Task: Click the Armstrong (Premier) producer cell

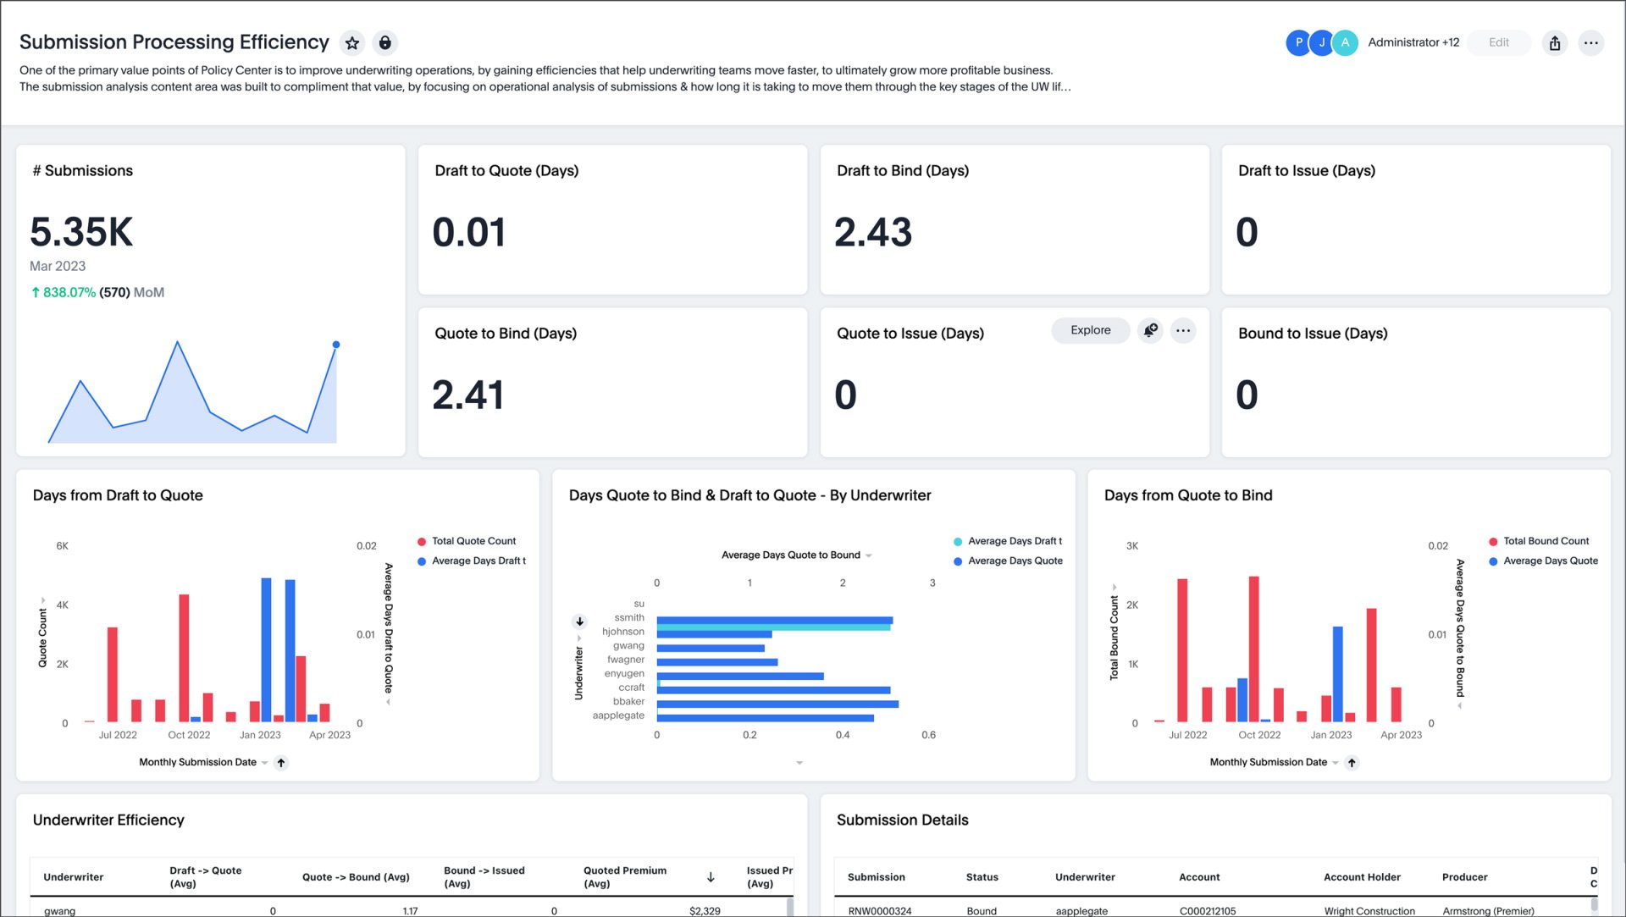Action: 1488,911
